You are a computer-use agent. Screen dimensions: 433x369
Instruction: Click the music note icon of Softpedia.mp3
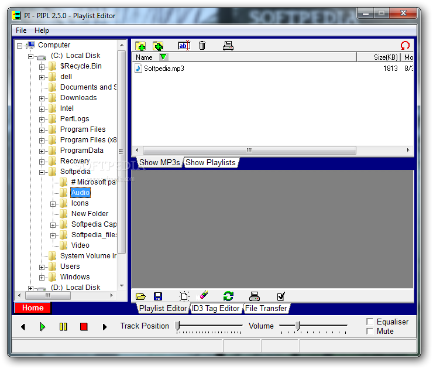(138, 68)
